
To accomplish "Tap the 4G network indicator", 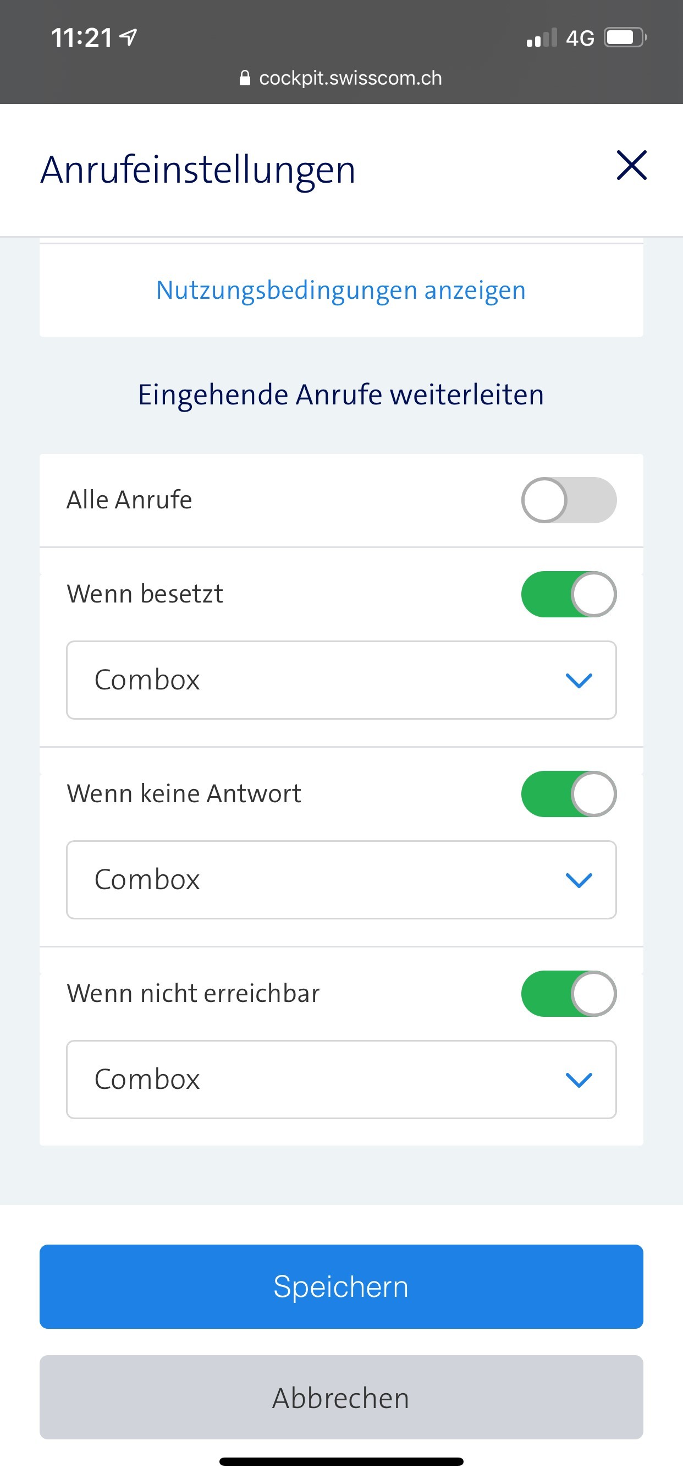I will click(x=580, y=39).
